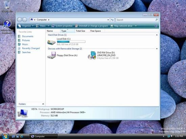186x139 pixels.
Task: Sort by the Name column header
Action: click(53, 31)
